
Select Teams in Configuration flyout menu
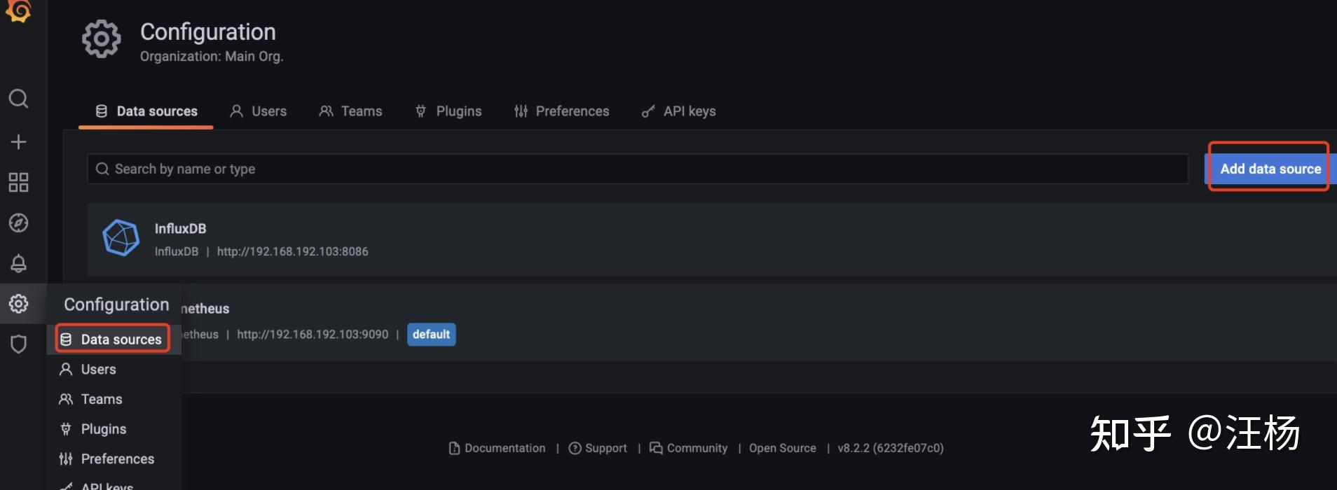pyautogui.click(x=113, y=399)
